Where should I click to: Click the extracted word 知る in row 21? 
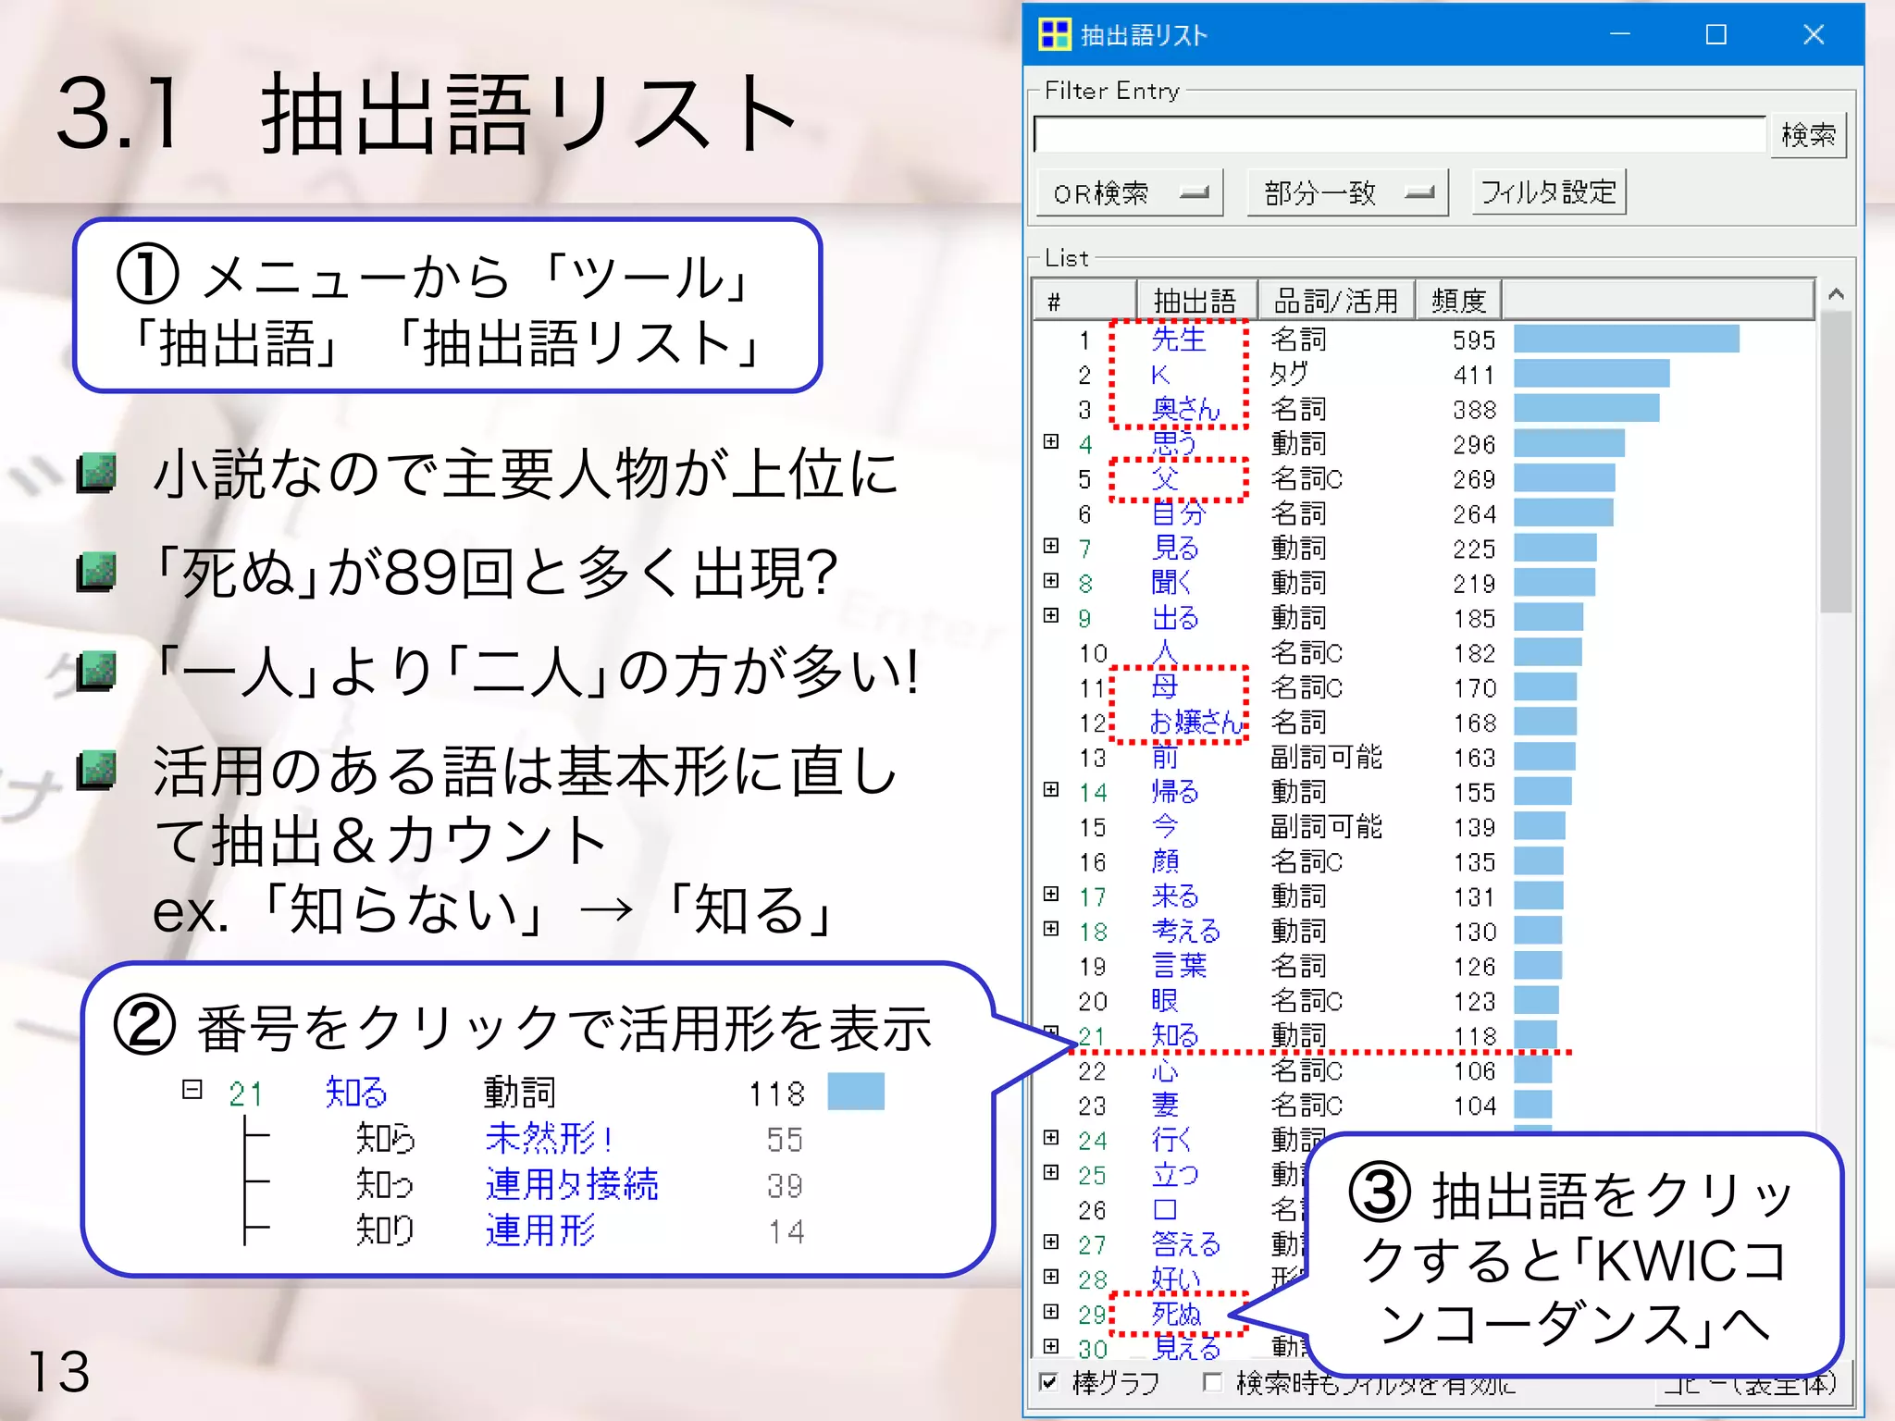point(1175,1035)
